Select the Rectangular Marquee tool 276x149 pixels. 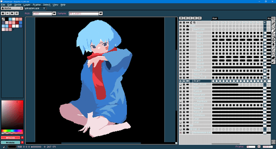(273, 19)
